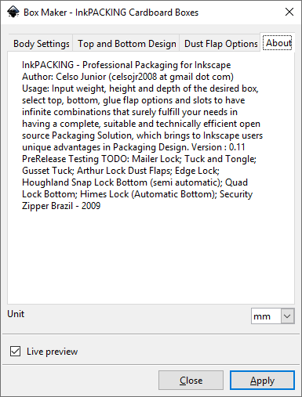
Task: Click the Close button
Action: (191, 381)
